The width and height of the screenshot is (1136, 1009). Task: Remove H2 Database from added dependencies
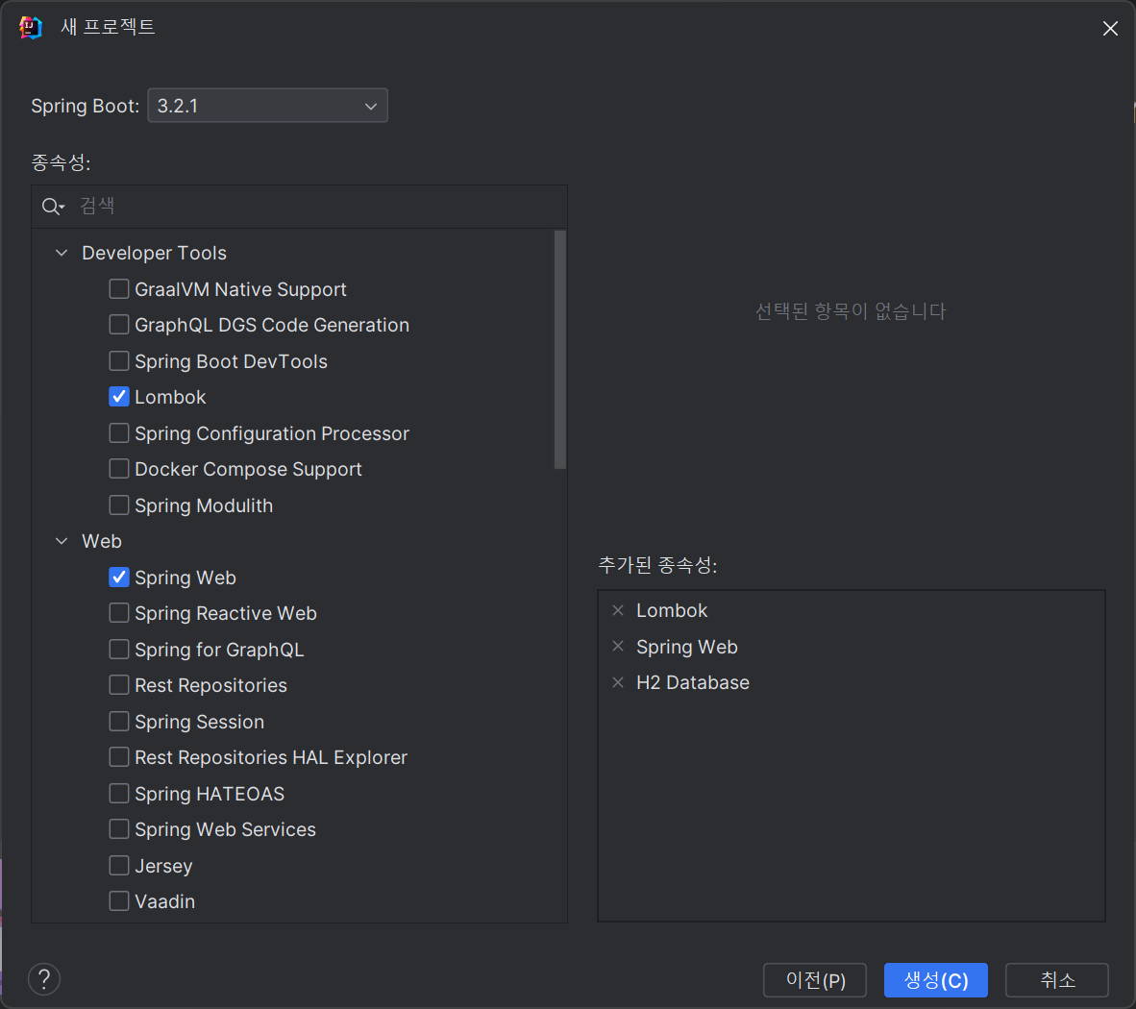point(618,682)
